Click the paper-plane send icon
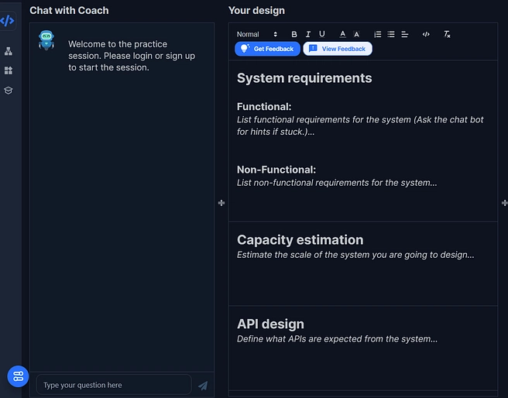This screenshot has height=398, width=508. coord(203,386)
